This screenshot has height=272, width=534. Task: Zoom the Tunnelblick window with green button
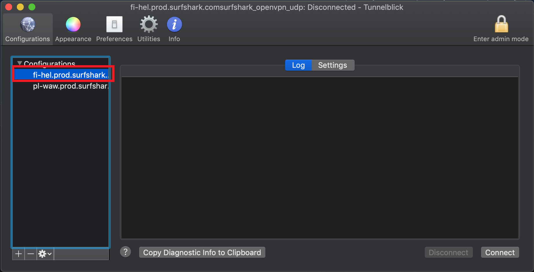coord(32,7)
